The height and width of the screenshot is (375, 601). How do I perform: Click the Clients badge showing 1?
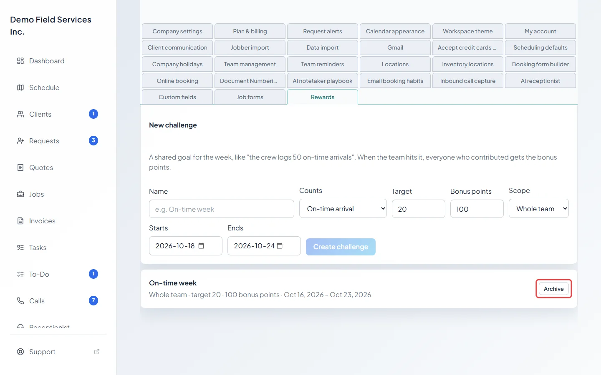pyautogui.click(x=93, y=114)
